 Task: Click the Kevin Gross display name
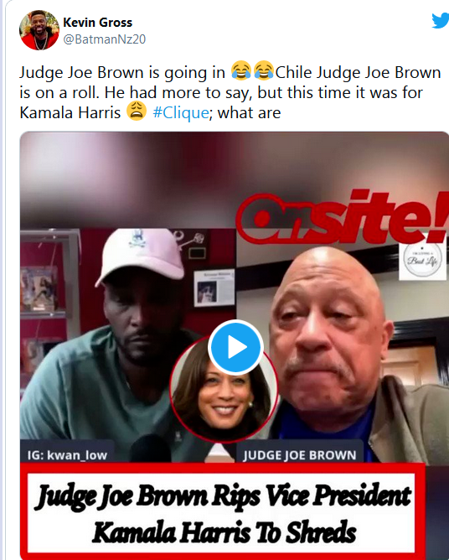click(x=97, y=23)
